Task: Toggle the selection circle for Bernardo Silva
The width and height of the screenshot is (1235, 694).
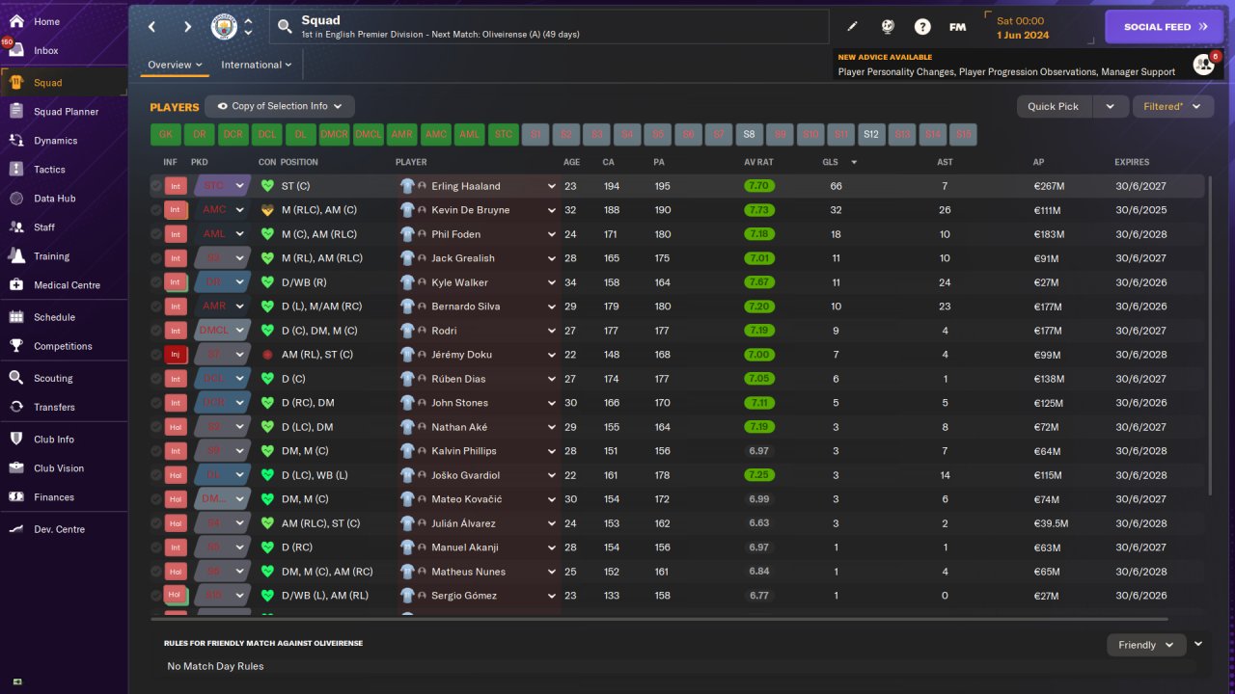Action: click(156, 307)
